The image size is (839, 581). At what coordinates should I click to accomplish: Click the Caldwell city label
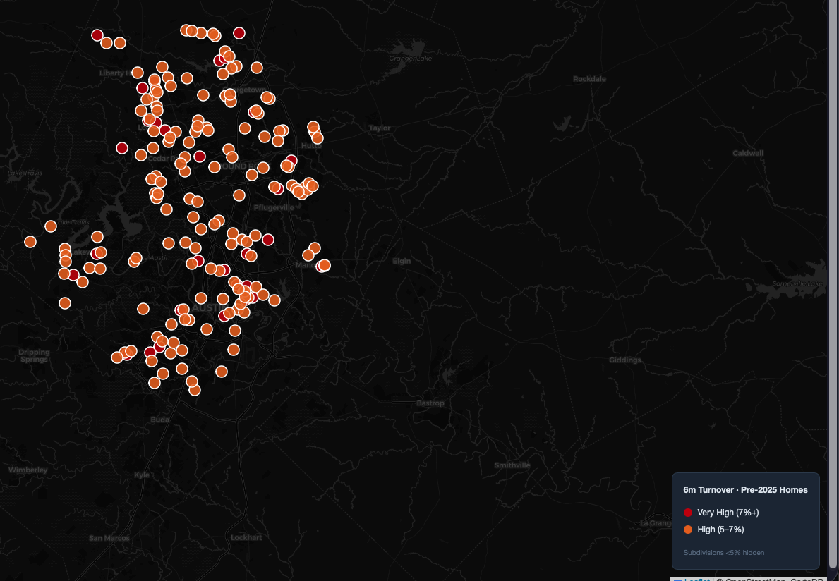747,154
